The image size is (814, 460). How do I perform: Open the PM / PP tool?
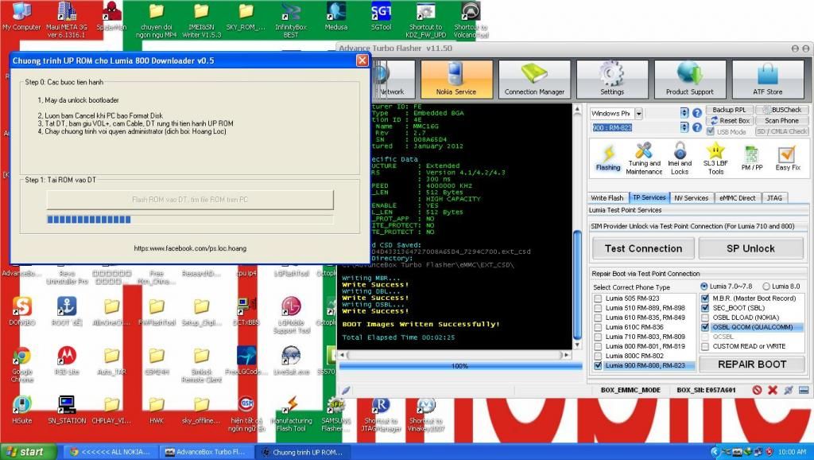752,158
